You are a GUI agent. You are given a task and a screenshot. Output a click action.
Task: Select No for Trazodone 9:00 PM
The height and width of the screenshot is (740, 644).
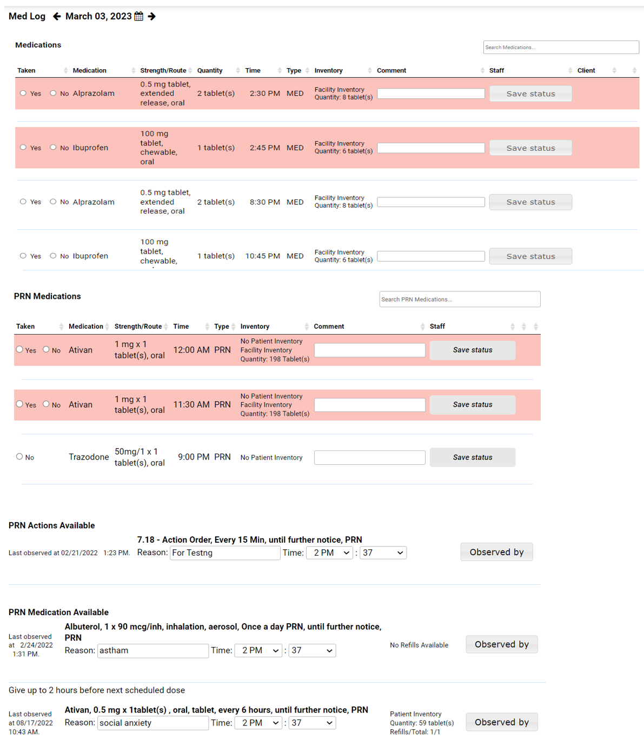[19, 457]
